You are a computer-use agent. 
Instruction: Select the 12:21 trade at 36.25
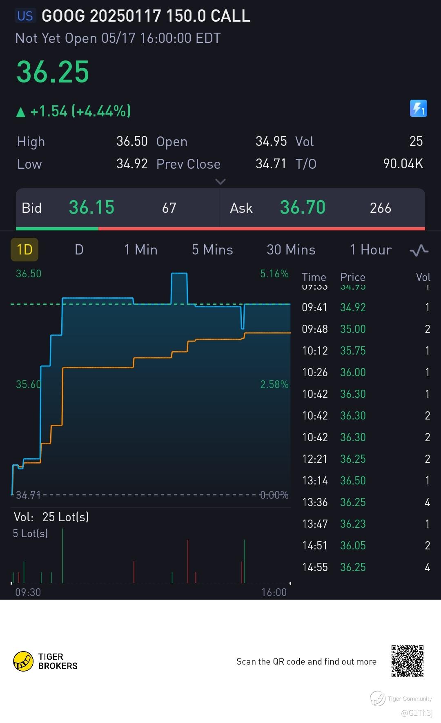(366, 459)
